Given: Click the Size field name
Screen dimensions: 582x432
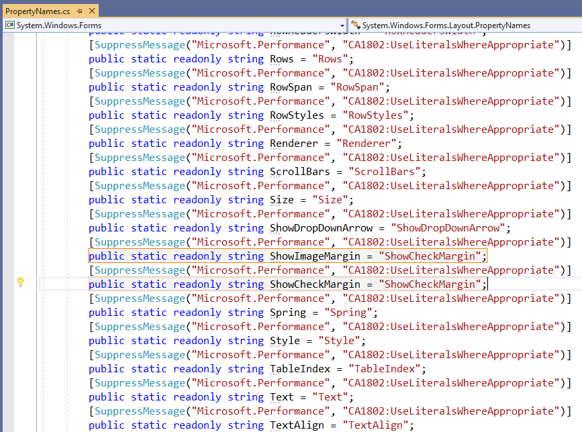Looking at the screenshot, I should [281, 199].
